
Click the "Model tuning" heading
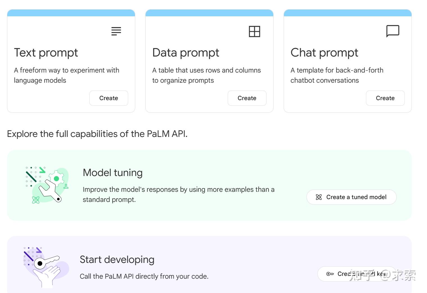point(112,173)
